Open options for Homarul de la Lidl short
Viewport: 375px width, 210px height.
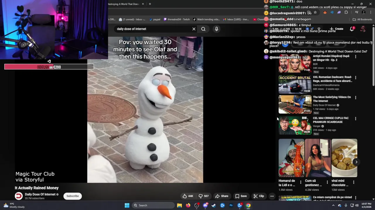tap(301, 182)
